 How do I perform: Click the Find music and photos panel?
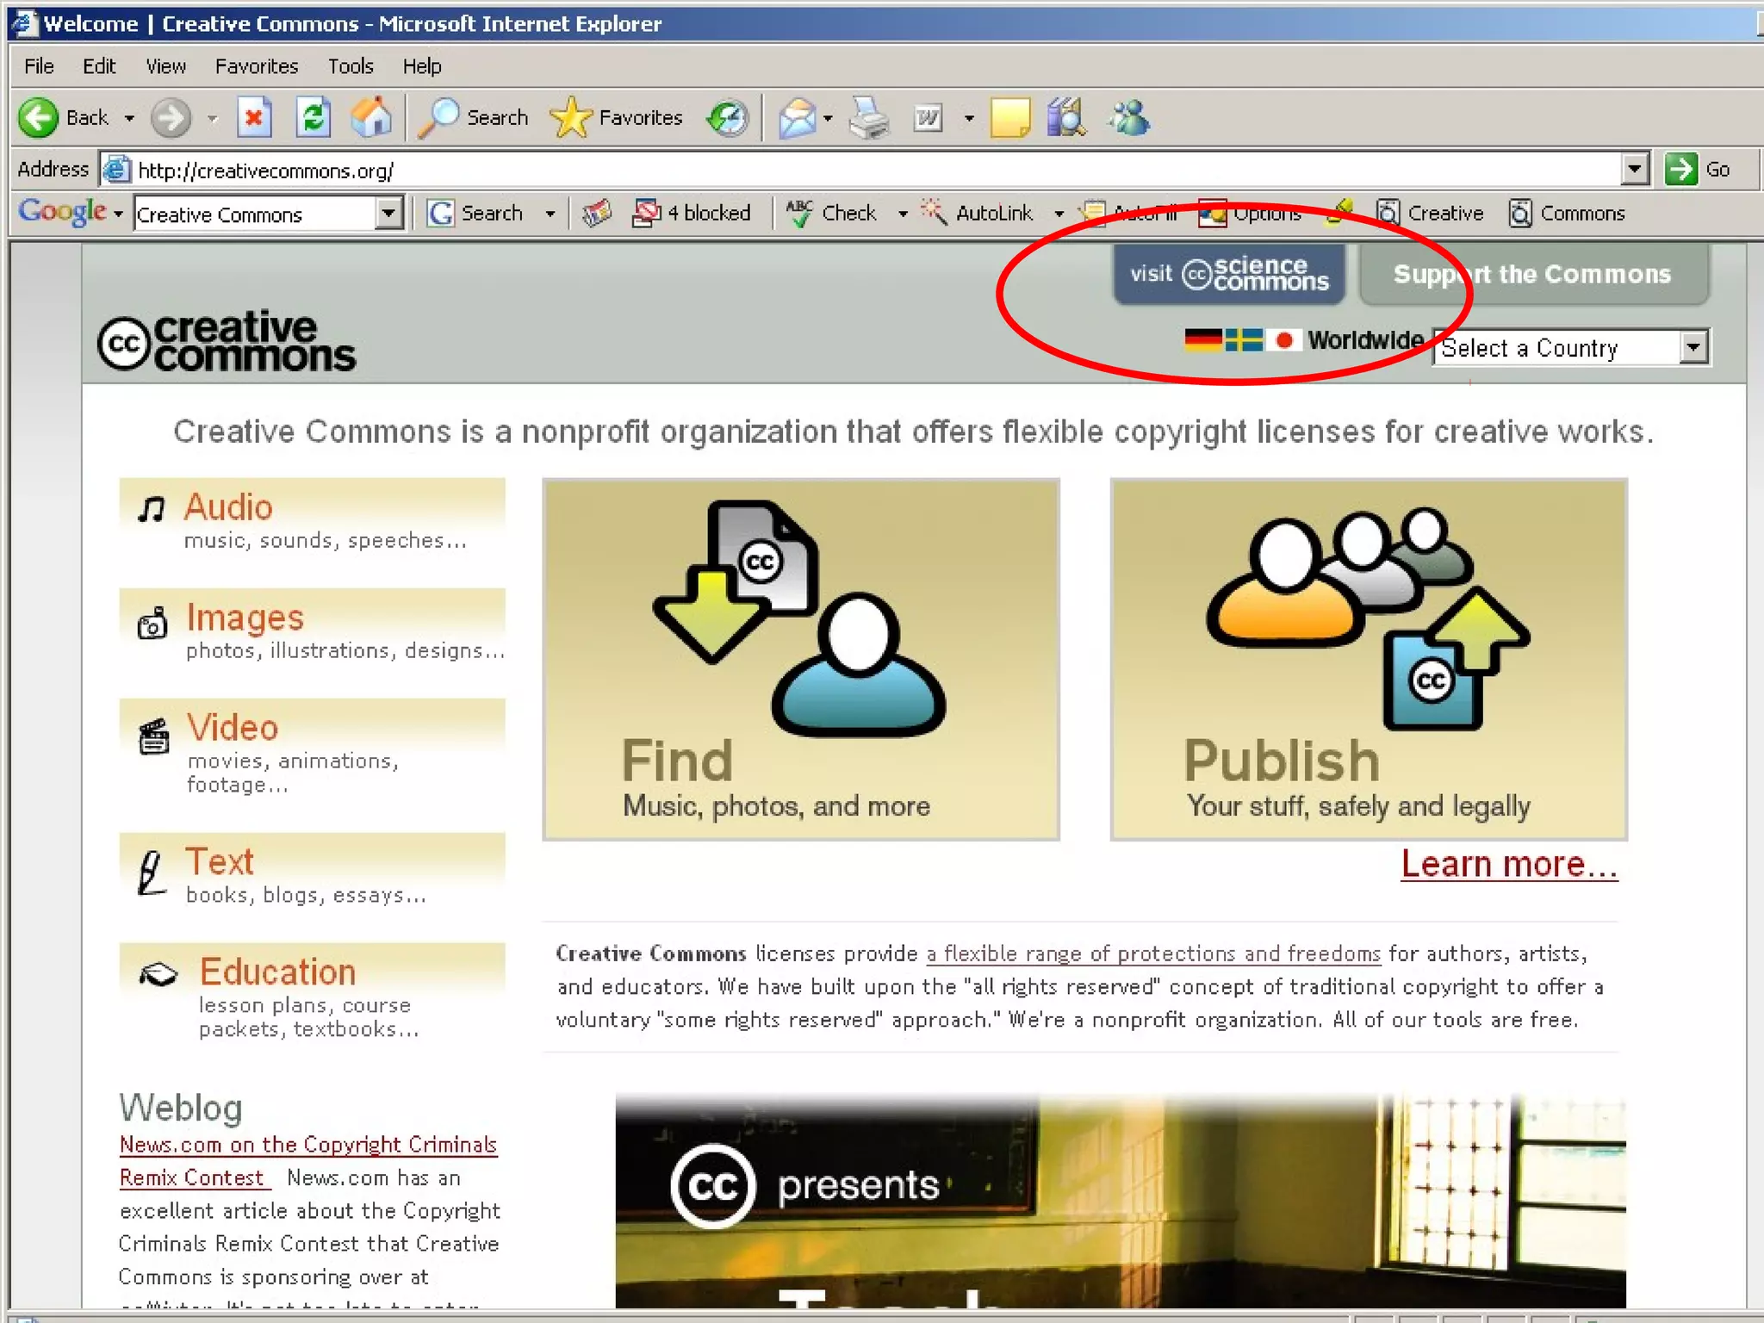tap(800, 660)
